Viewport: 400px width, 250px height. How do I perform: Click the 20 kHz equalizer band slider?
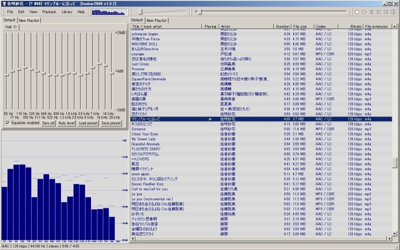pos(111,71)
